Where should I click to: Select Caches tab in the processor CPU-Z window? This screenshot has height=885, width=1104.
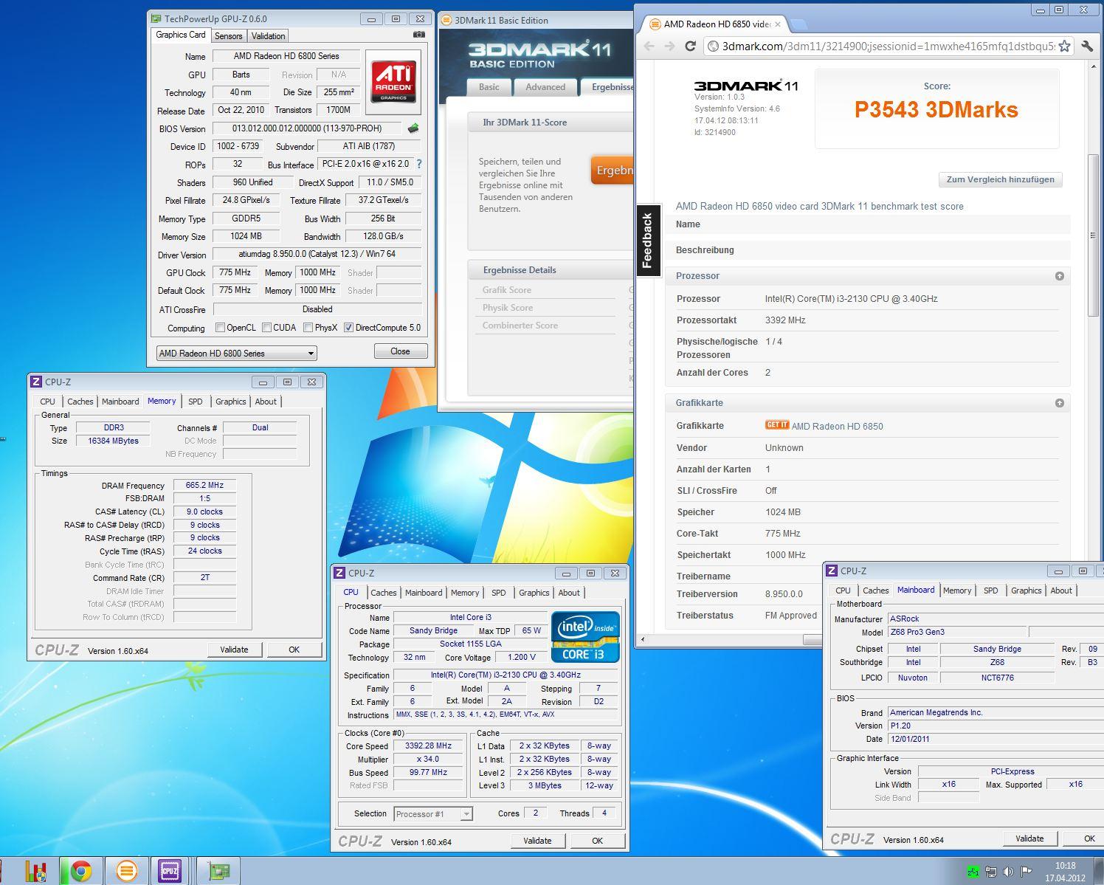[384, 593]
